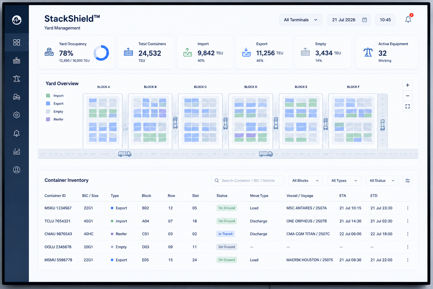Screen dimensions: 433x289
Task: Click MAERSK HOUSTON / 2507S vessel cell
Action: (309, 260)
